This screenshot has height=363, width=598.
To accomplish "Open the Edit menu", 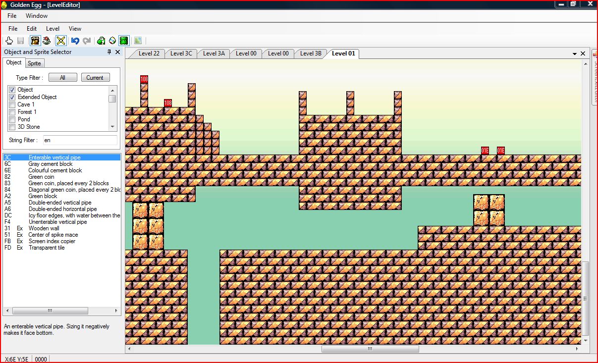I will (x=32, y=29).
